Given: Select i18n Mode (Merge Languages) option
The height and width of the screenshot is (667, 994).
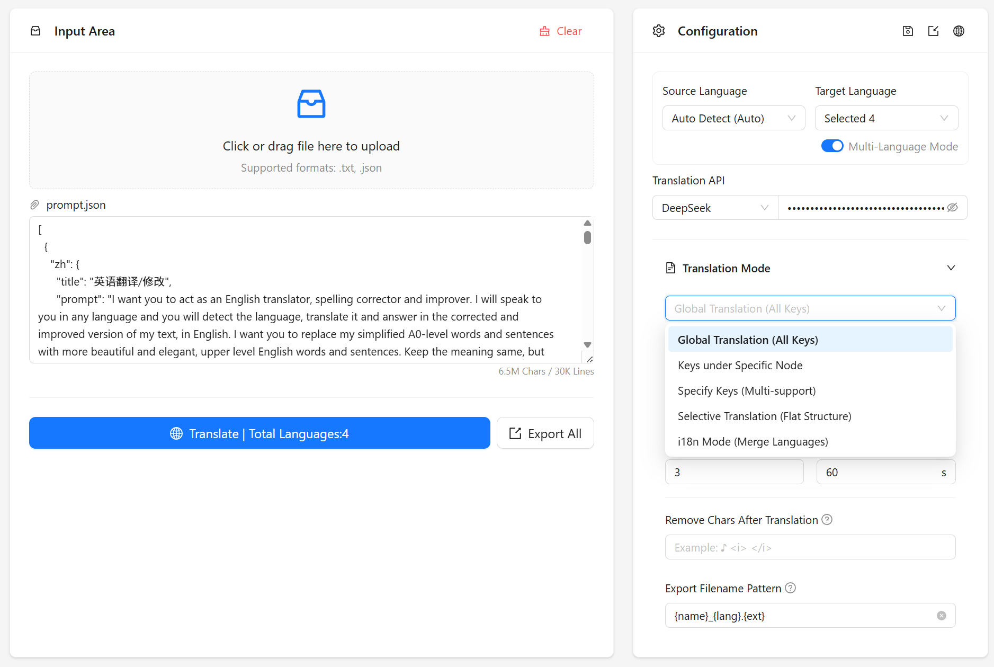Looking at the screenshot, I should click(x=753, y=441).
